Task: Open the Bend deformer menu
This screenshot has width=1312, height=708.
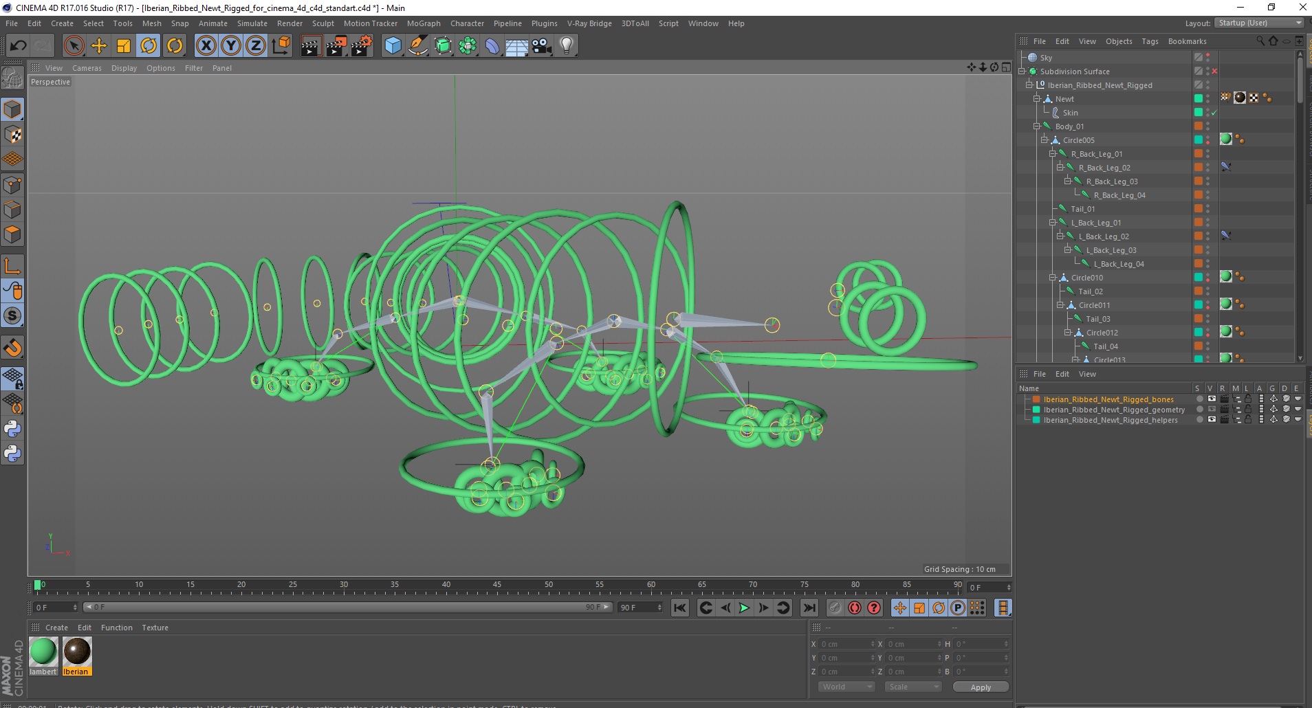Action: pos(492,46)
